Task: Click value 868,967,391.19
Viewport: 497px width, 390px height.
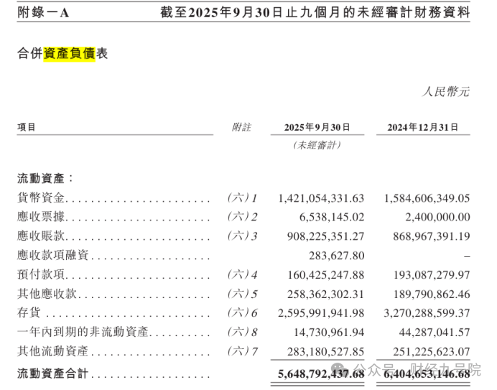Action: tap(432, 236)
